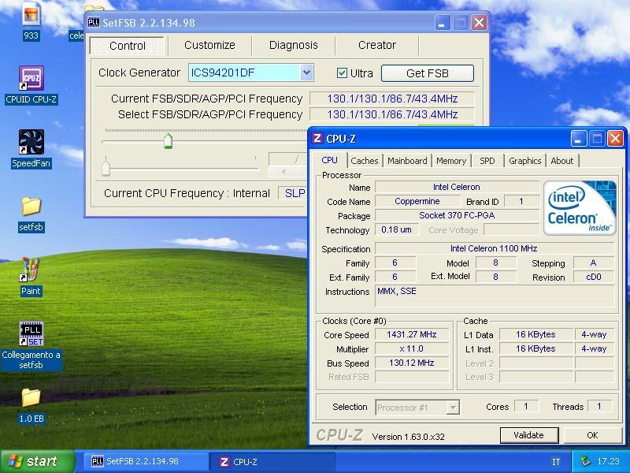Screen dimensions: 630x473
Task: Click the CPU-Z title bar Z icon
Action: tap(317, 138)
